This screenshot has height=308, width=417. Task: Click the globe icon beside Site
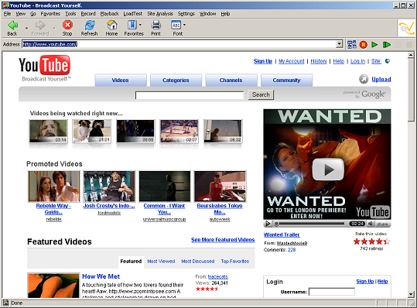tap(388, 61)
